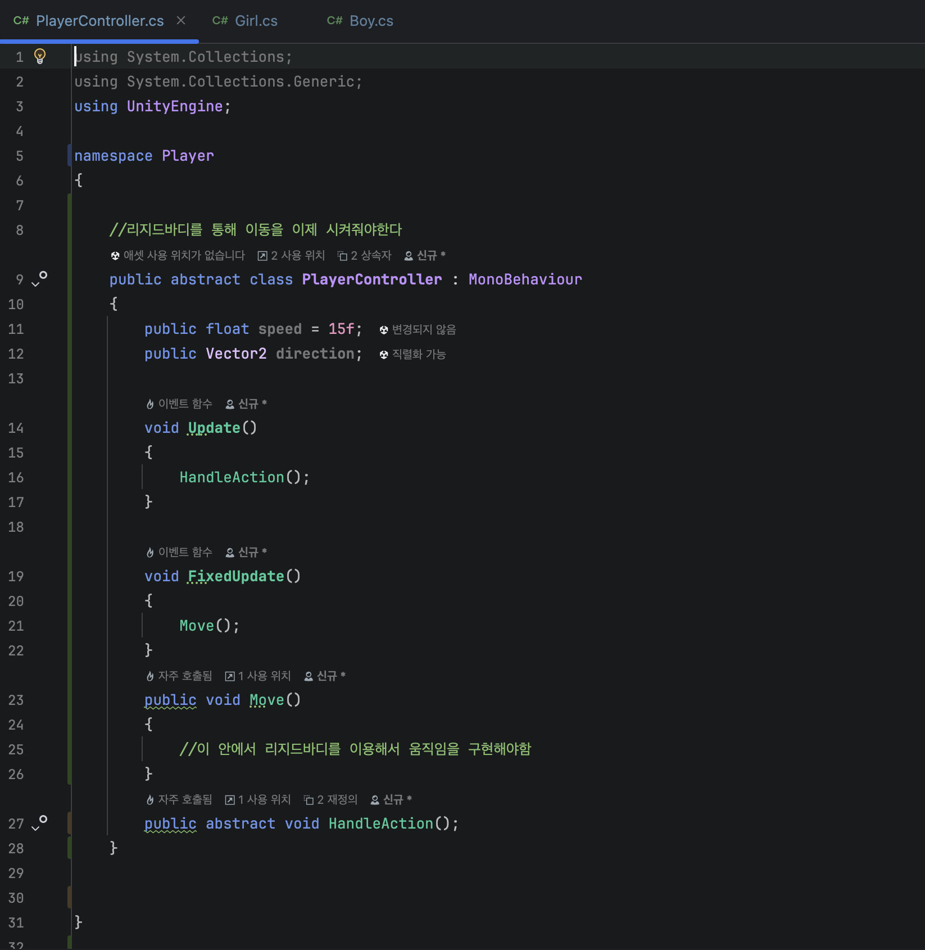The width and height of the screenshot is (925, 950).
Task: Click MonoBehaviour base class on line 9
Action: coord(525,279)
